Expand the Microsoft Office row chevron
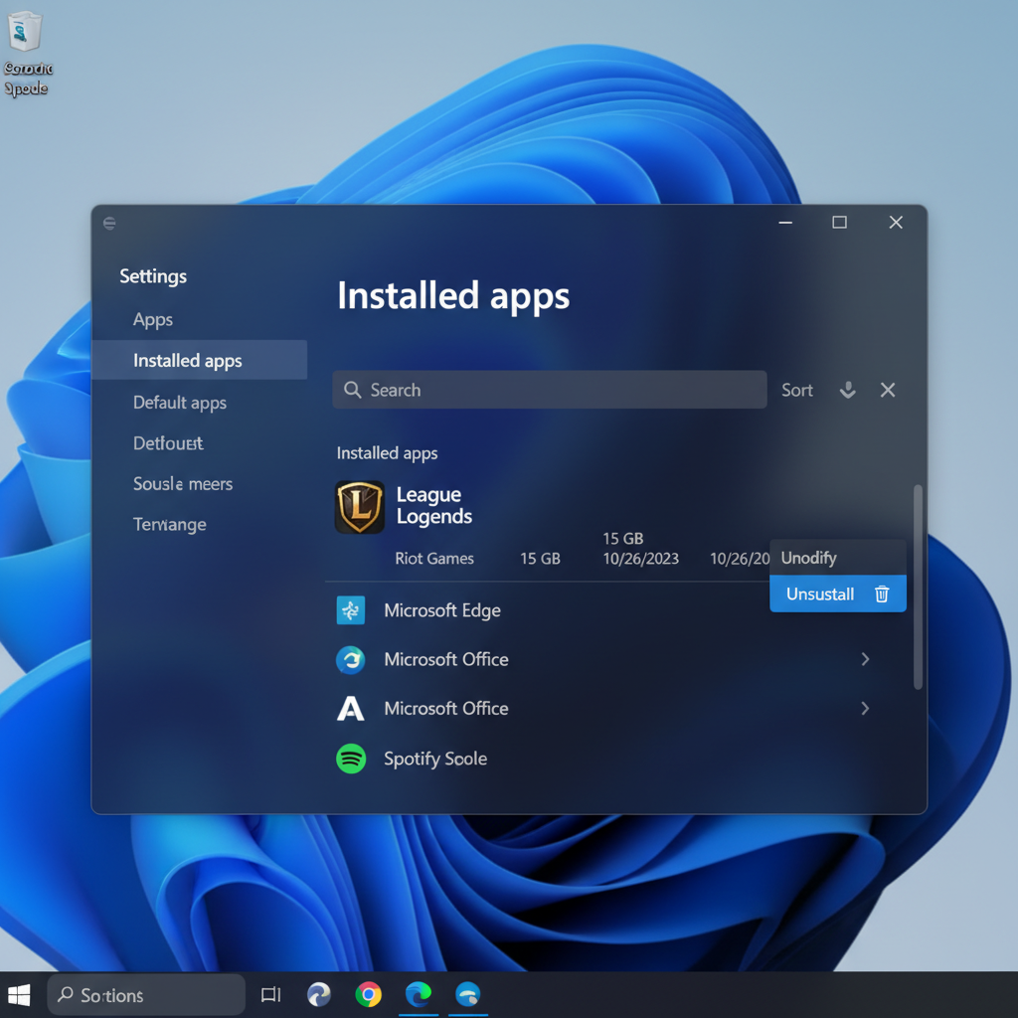Viewport: 1018px width, 1018px height. pos(864,659)
